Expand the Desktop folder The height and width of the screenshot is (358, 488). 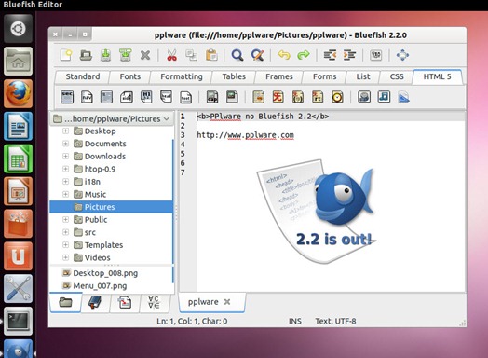tap(65, 131)
